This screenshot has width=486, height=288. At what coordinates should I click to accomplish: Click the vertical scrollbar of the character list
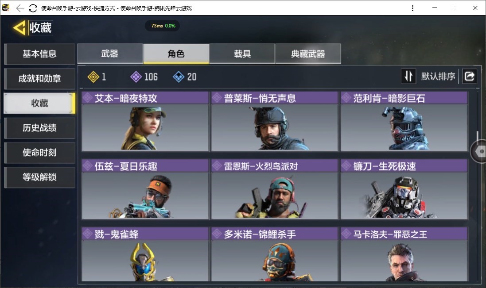pyautogui.click(x=477, y=186)
